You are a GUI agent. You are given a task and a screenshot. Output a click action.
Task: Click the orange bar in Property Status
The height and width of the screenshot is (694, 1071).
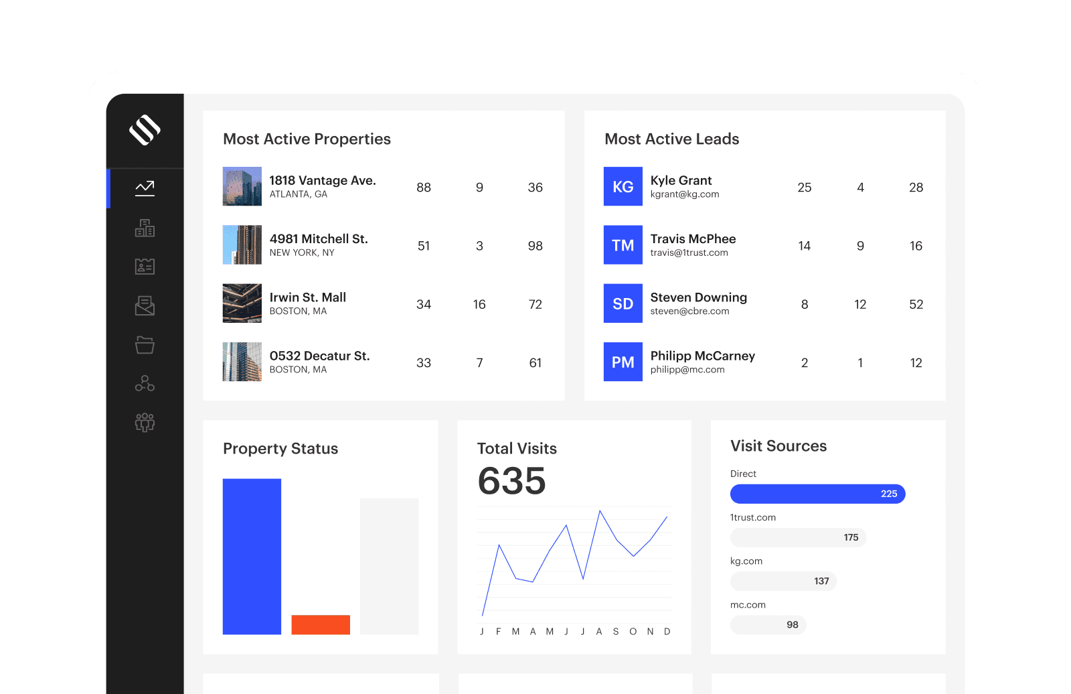(321, 624)
